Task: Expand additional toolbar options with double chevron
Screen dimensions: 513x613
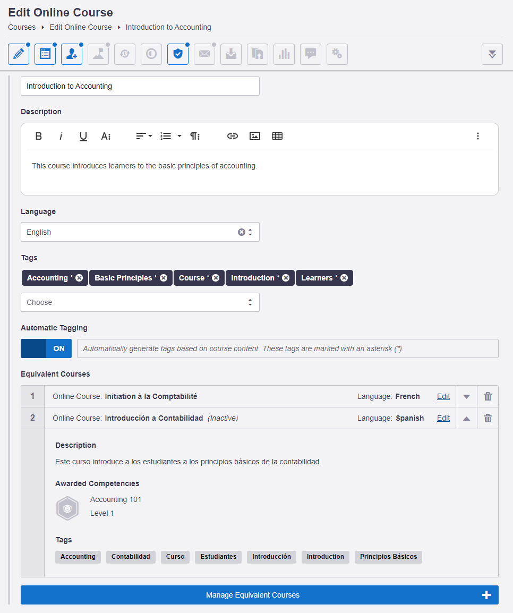Action: 492,54
